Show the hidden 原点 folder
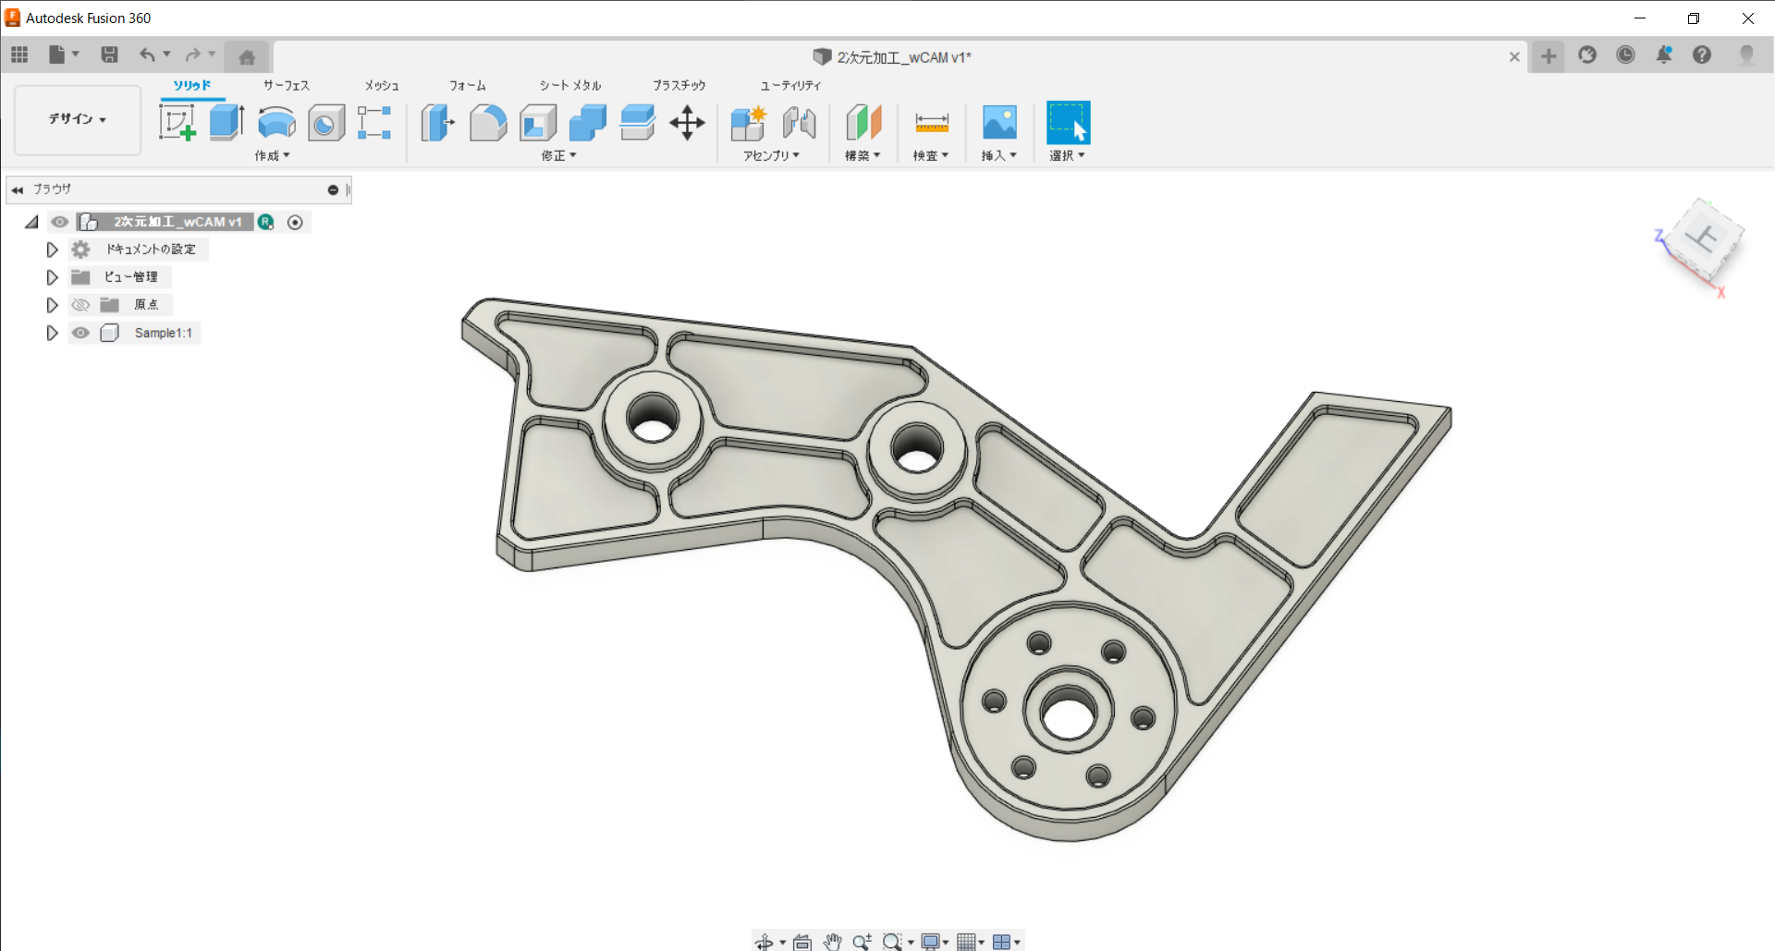Image resolution: width=1775 pixels, height=951 pixels. click(x=81, y=305)
